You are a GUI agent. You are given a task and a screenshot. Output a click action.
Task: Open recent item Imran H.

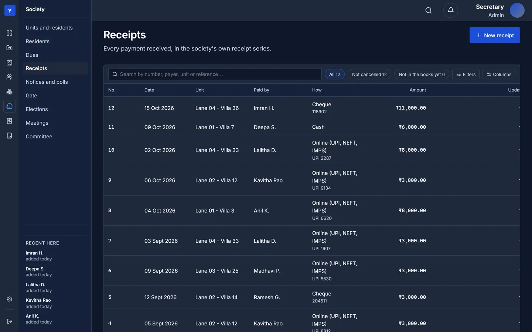(x=55, y=256)
